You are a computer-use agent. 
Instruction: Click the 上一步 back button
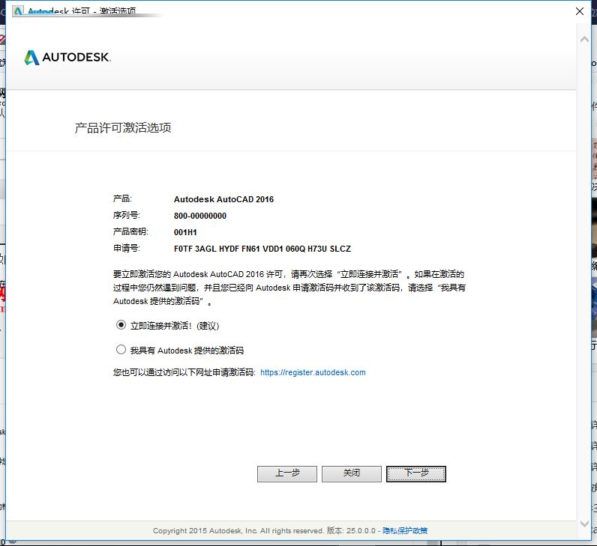click(x=287, y=474)
